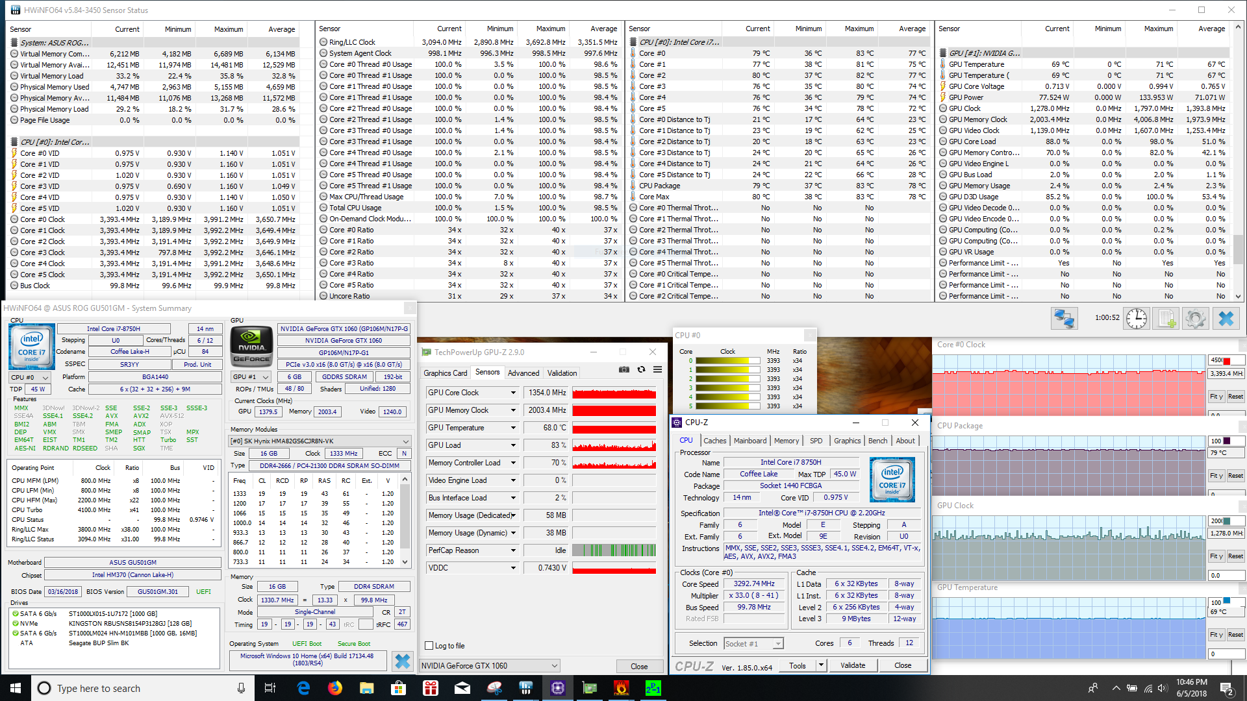Viewport: 1247px width, 701px height.
Task: Click the Validate button in CPU-Z
Action: coord(853,665)
